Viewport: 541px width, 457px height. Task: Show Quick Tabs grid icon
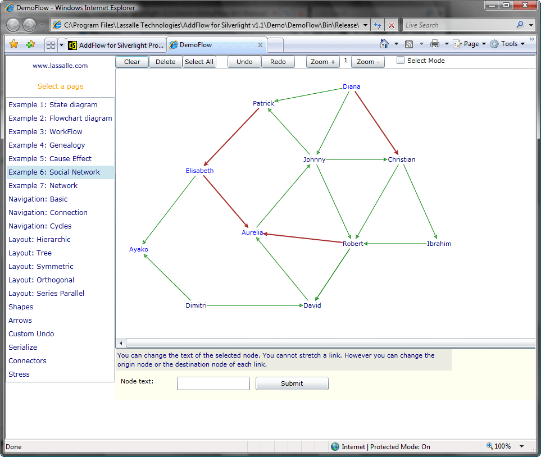coord(49,44)
